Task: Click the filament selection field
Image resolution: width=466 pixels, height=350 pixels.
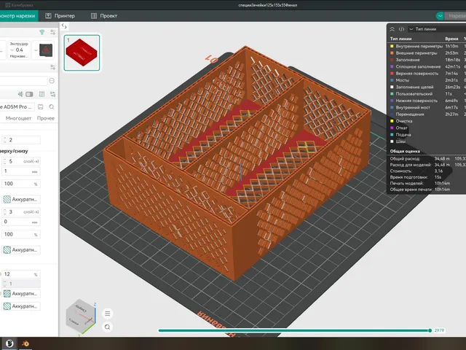Action: [x=23, y=81]
